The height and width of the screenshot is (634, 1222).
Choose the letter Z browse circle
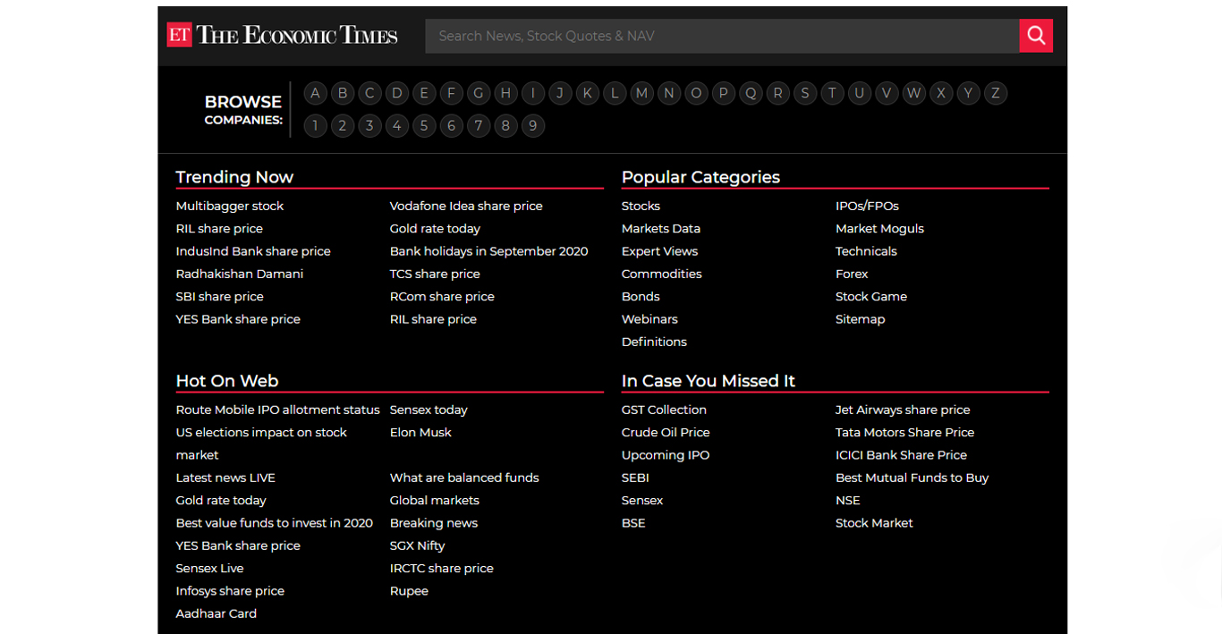pos(996,93)
